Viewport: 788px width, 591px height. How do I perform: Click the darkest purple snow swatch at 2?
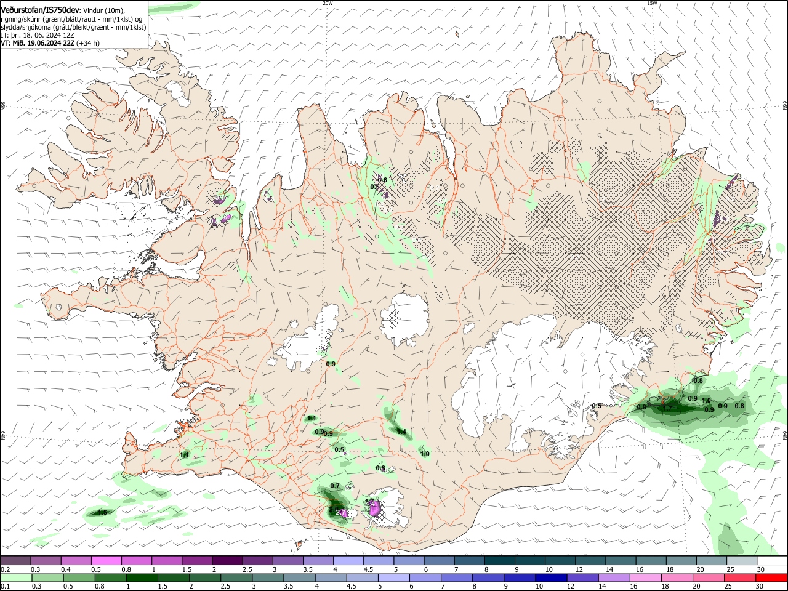click(x=227, y=560)
